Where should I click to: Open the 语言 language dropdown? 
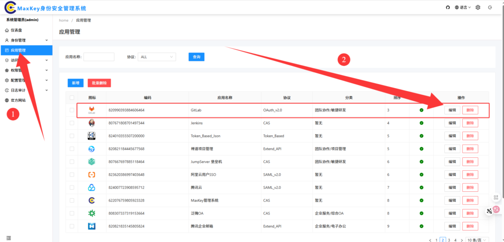(463, 7)
